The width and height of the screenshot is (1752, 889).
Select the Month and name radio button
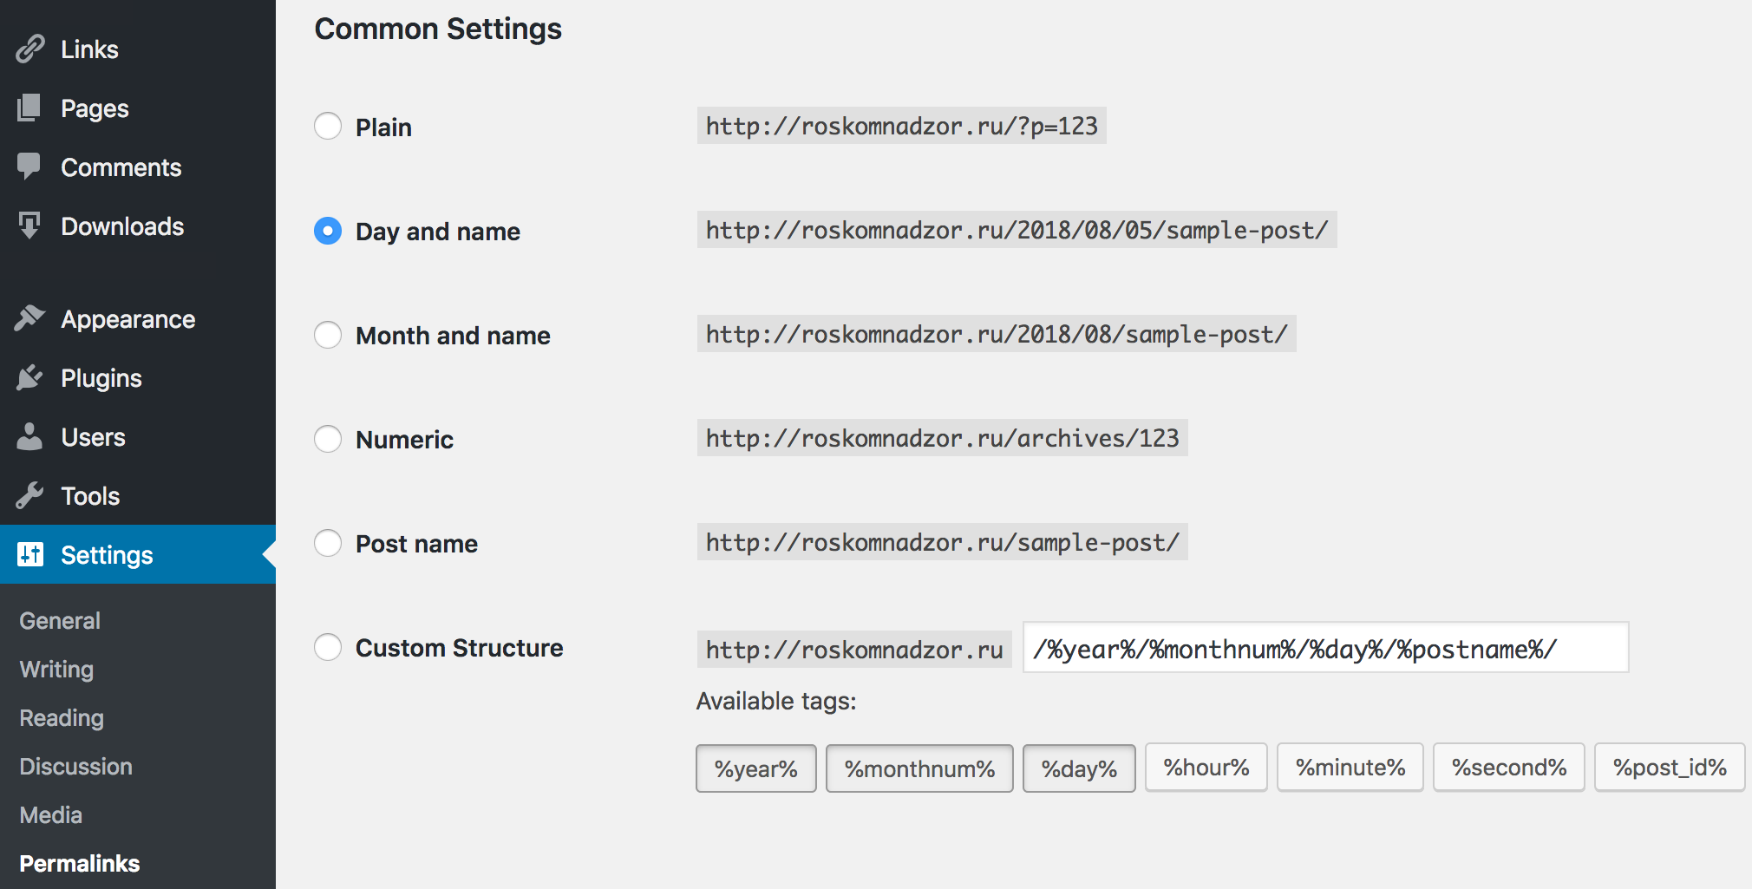(x=328, y=334)
